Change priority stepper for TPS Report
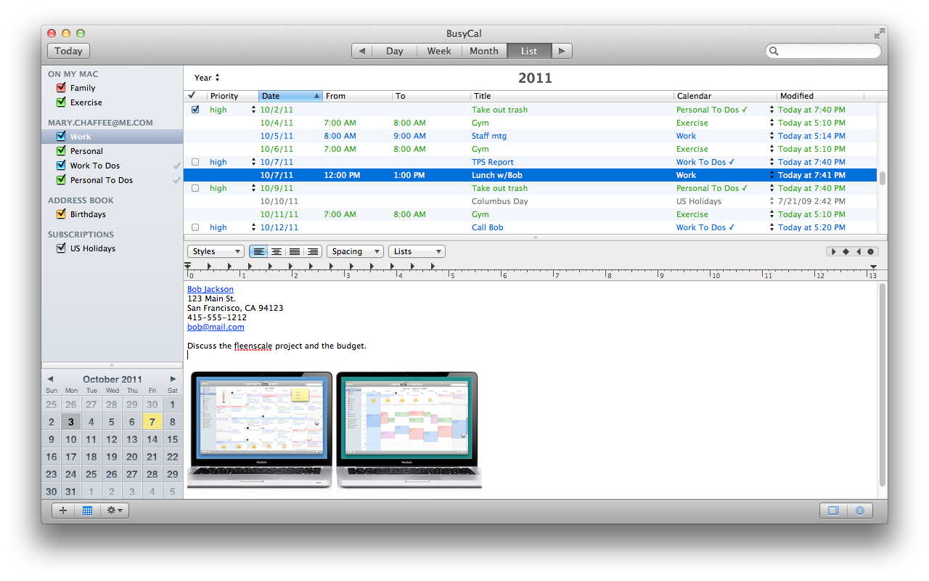Screen dimensions: 929x581 [253, 162]
